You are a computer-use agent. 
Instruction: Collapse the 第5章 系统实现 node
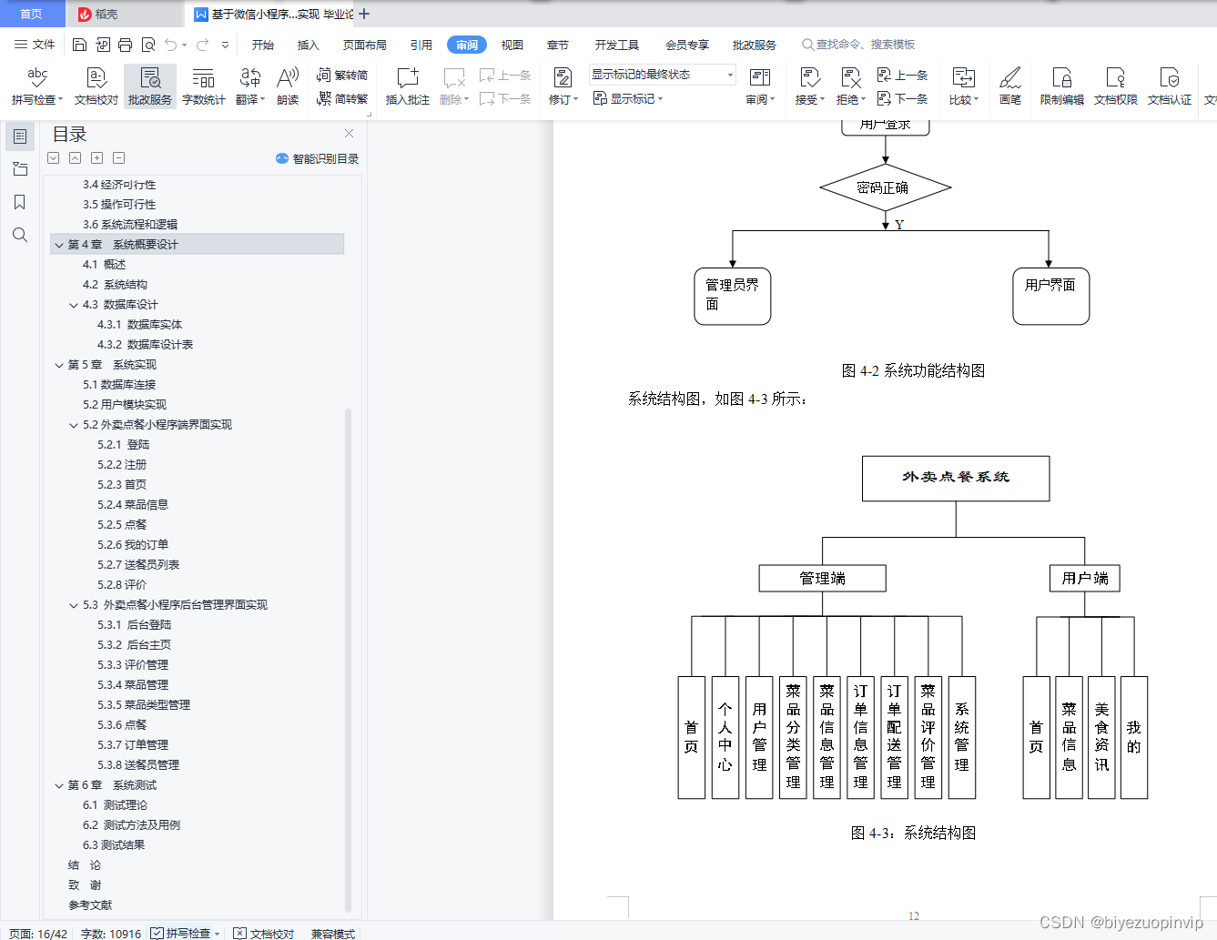pos(59,365)
